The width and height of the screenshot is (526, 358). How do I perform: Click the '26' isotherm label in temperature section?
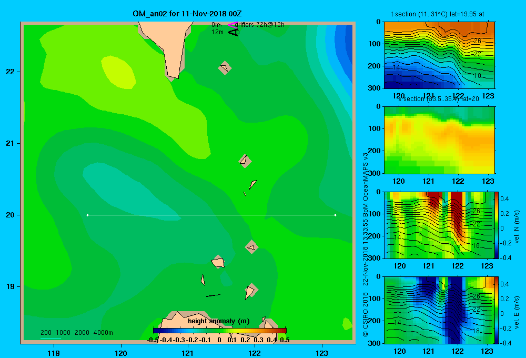tap(478, 41)
